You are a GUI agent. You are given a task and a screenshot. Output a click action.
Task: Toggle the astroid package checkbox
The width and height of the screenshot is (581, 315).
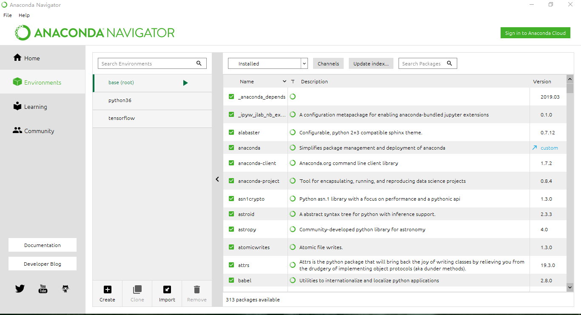click(x=231, y=214)
